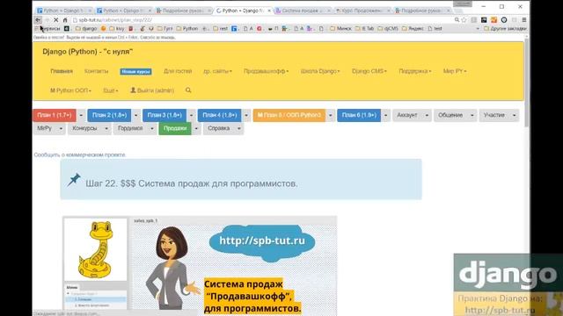Open the rest bookmarks folder
This screenshot has width=563, height=316.
coord(221,28)
